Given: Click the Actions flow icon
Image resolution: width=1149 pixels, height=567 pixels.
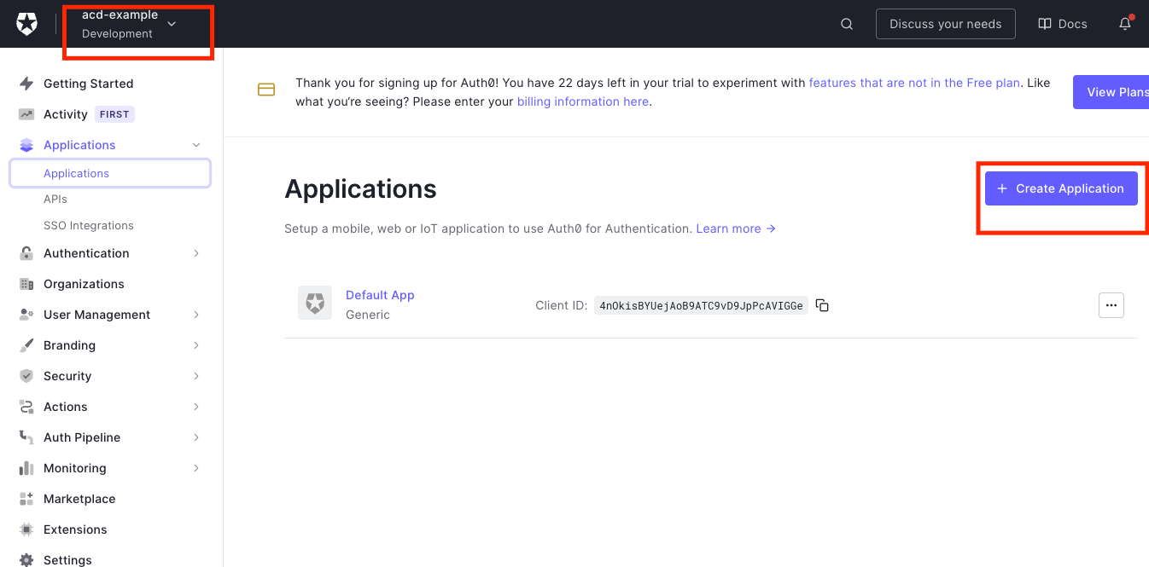Looking at the screenshot, I should pyautogui.click(x=26, y=407).
